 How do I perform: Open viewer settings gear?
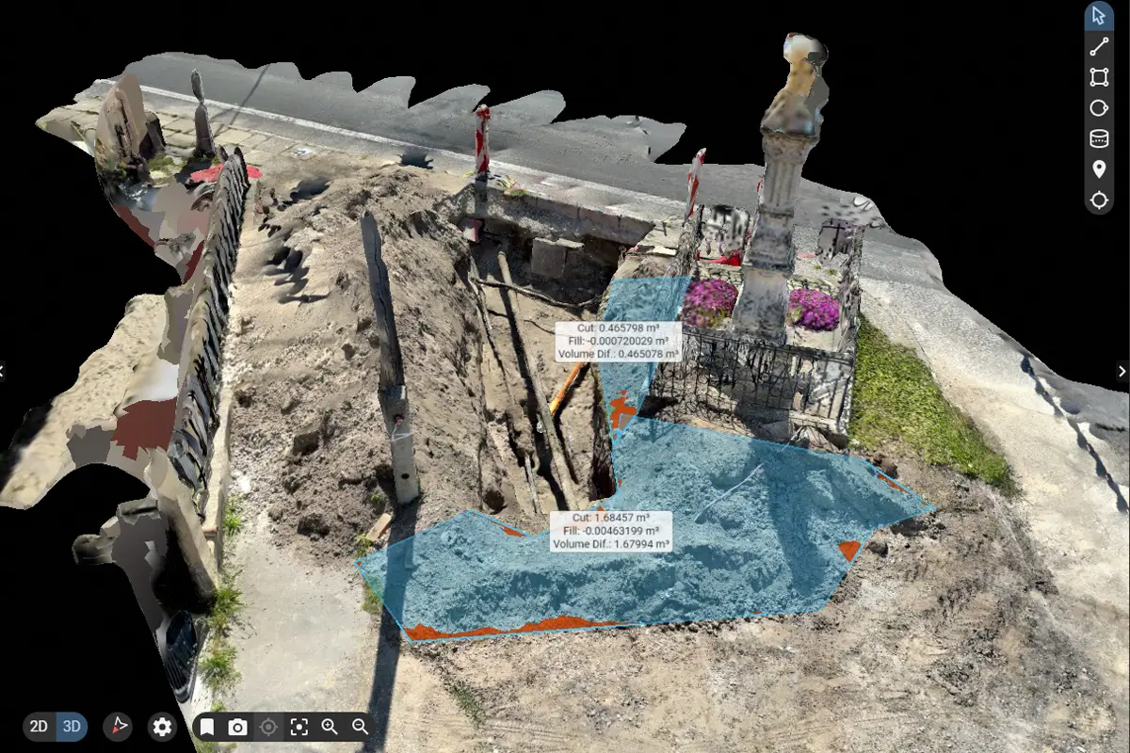coord(163,727)
